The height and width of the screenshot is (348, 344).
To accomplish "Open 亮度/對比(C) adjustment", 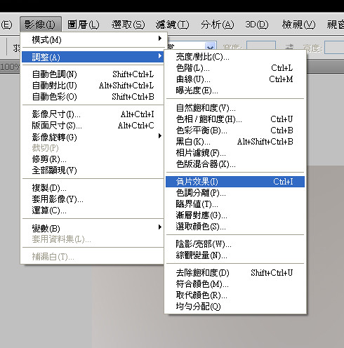I will click(235, 57).
